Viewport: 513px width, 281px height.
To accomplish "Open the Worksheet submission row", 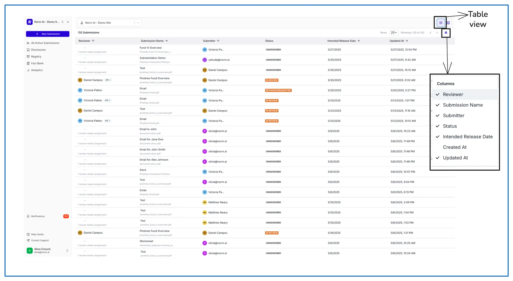I will coord(265,243).
